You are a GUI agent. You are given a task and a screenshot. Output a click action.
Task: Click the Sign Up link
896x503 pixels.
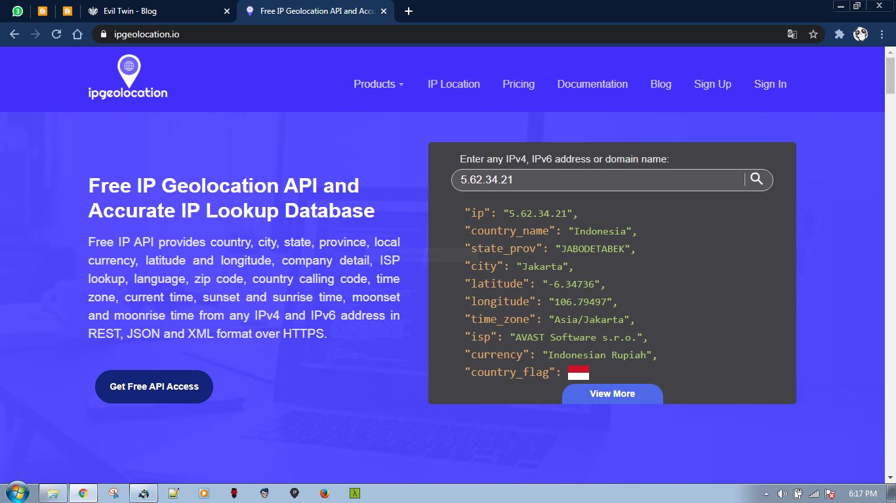coord(712,84)
